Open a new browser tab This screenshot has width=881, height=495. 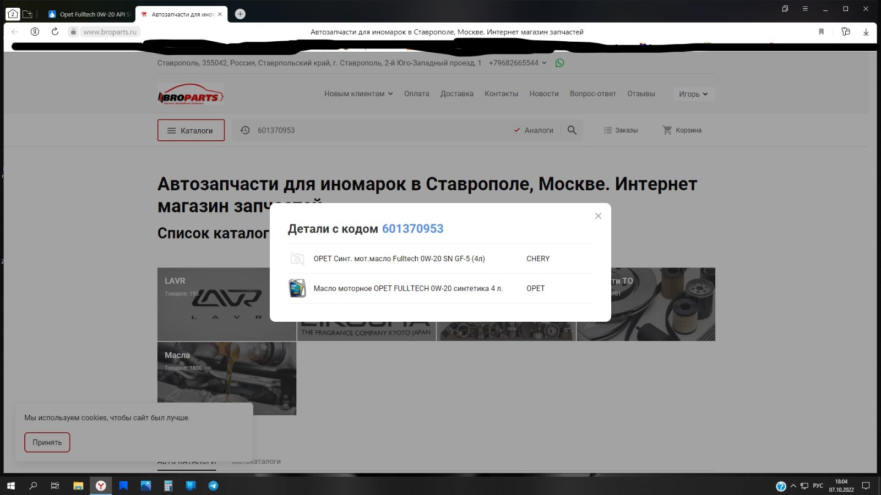click(240, 14)
